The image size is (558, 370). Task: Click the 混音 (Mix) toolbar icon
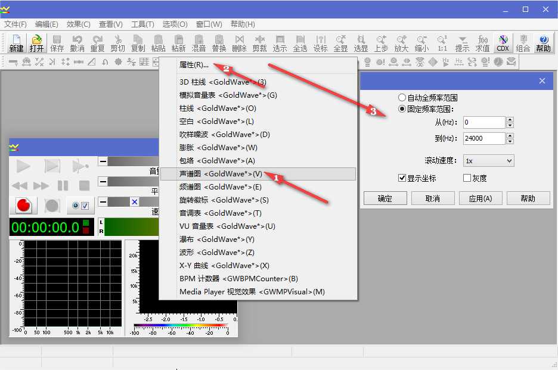point(199,43)
